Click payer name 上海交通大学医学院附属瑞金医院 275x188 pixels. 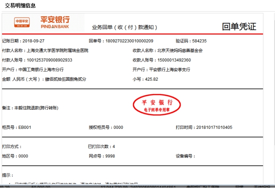pos(58,50)
